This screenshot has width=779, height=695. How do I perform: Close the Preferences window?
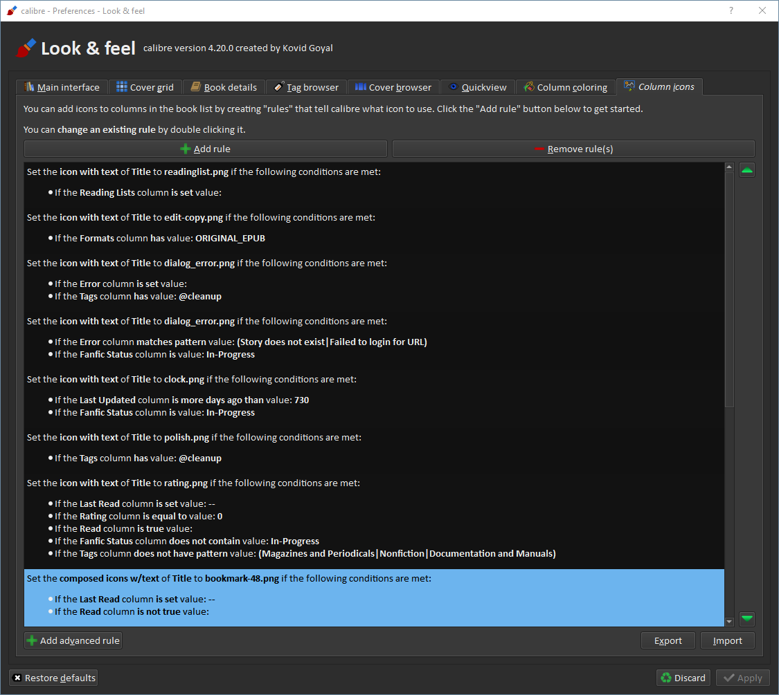point(762,10)
